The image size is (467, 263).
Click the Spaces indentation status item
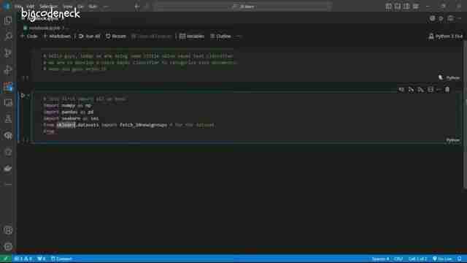coord(381,259)
